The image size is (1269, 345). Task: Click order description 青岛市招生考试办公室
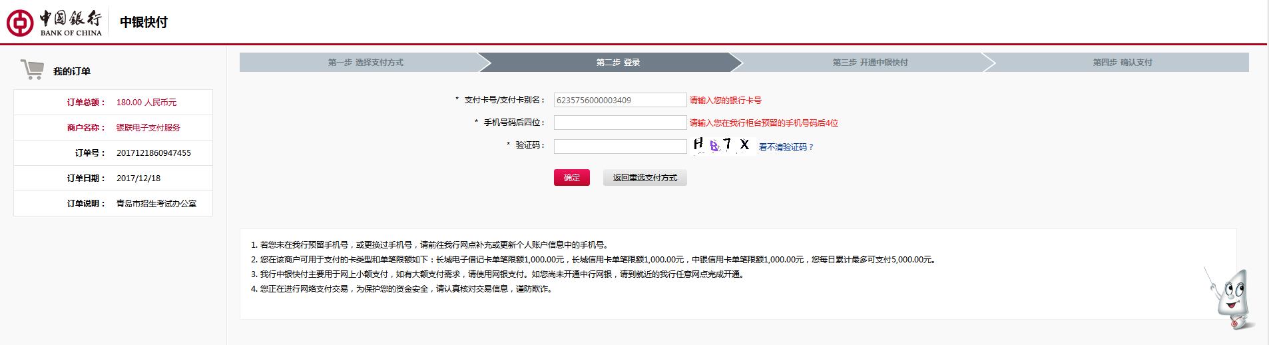[156, 204]
